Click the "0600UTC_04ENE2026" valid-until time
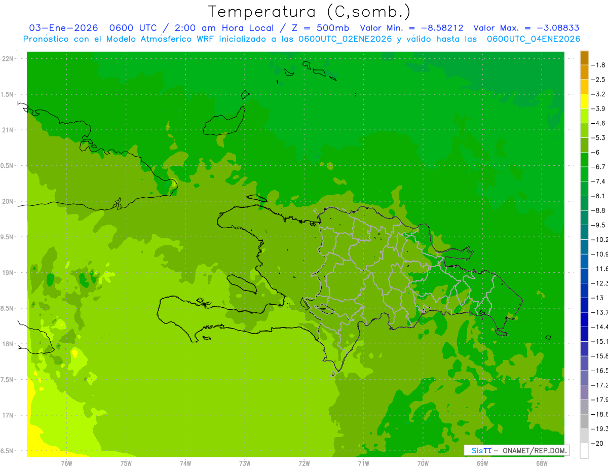The image size is (608, 470). pos(534,39)
